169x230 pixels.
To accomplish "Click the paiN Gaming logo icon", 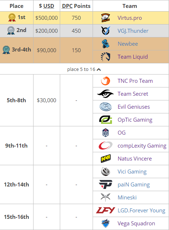I will pyautogui.click(x=106, y=184).
